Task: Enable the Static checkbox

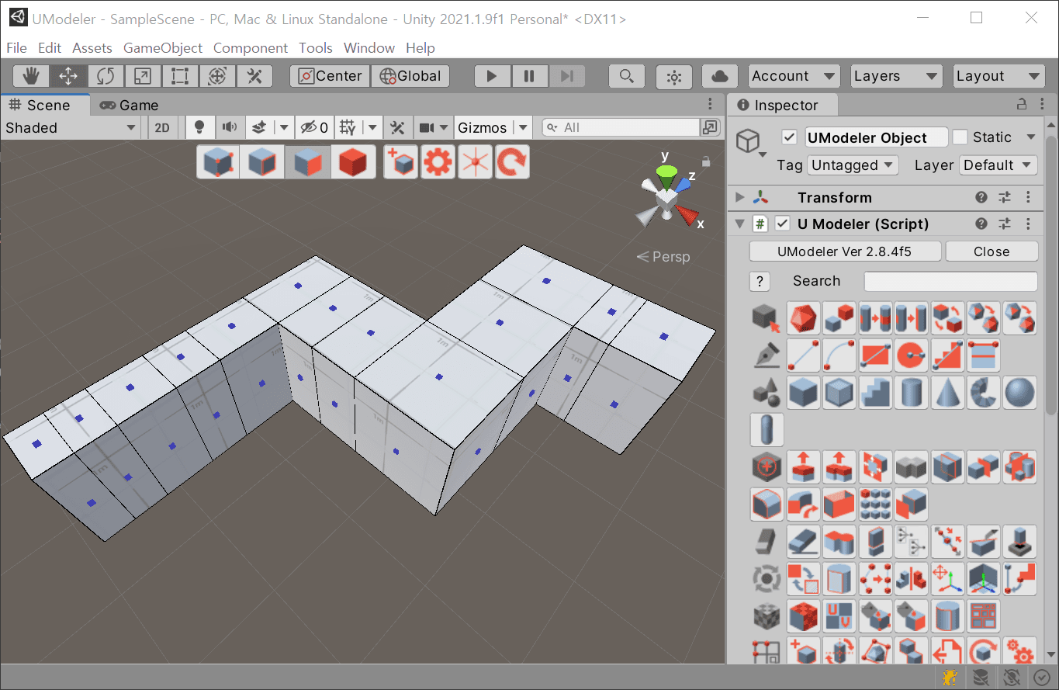Action: [960, 137]
